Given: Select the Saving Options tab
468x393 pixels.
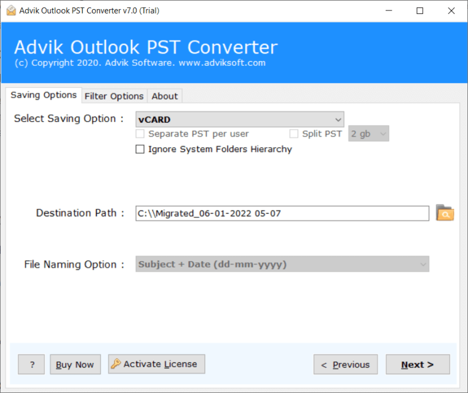Looking at the screenshot, I should click(x=43, y=95).
